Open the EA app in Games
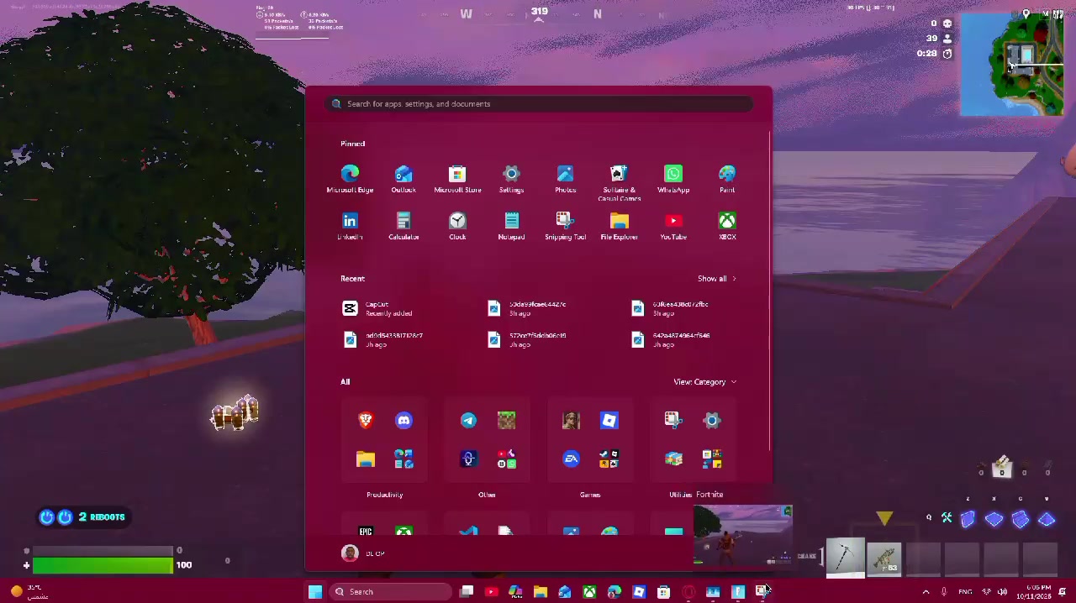This screenshot has height=603, width=1076. [x=571, y=459]
